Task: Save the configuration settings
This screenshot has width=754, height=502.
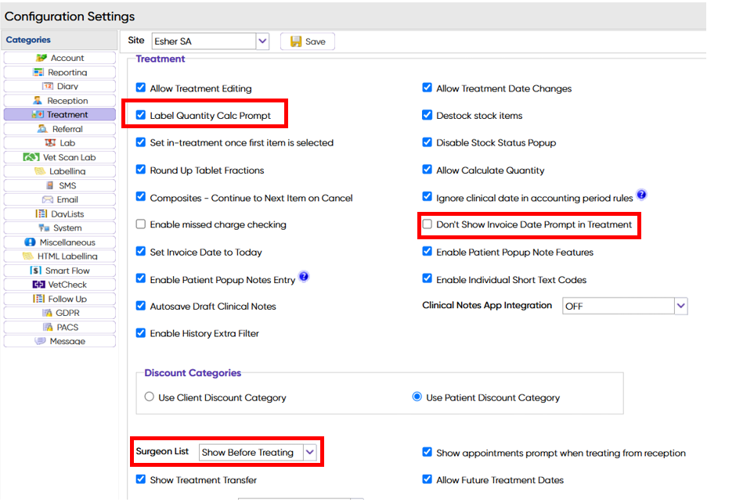Action: point(308,41)
